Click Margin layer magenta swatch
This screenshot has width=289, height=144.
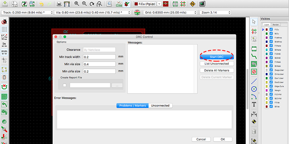[267, 90]
